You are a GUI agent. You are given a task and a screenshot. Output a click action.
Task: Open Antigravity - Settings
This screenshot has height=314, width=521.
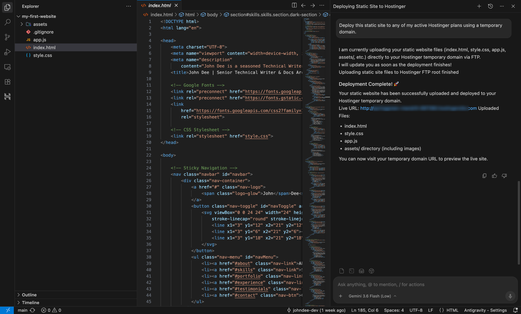tap(485, 310)
